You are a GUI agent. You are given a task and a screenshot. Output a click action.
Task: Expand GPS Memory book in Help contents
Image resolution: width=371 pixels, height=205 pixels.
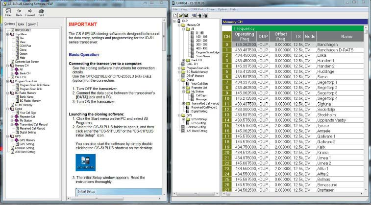12,140
